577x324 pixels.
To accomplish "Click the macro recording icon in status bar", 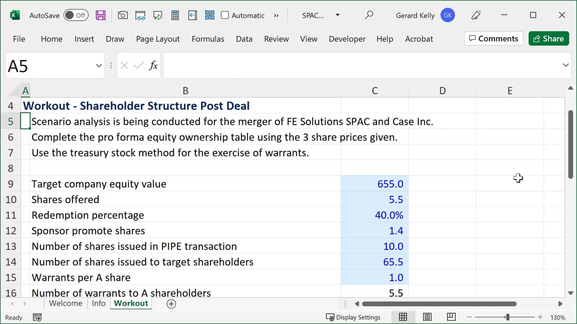I will coord(37,317).
